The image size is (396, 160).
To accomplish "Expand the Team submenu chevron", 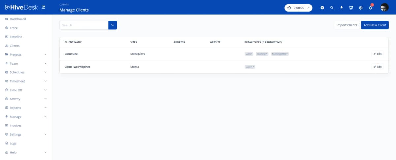I will (46, 63).
